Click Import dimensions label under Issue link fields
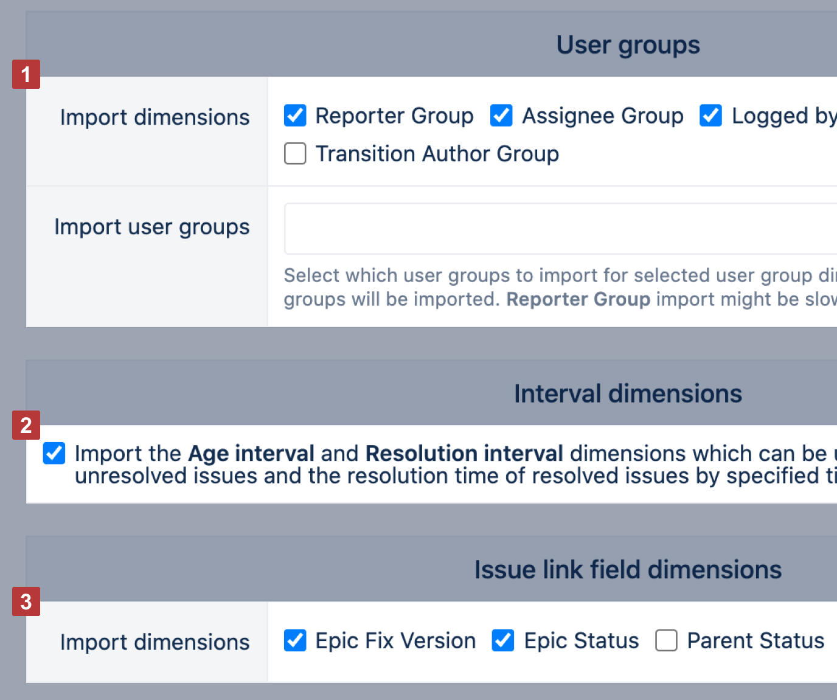 pyautogui.click(x=155, y=642)
